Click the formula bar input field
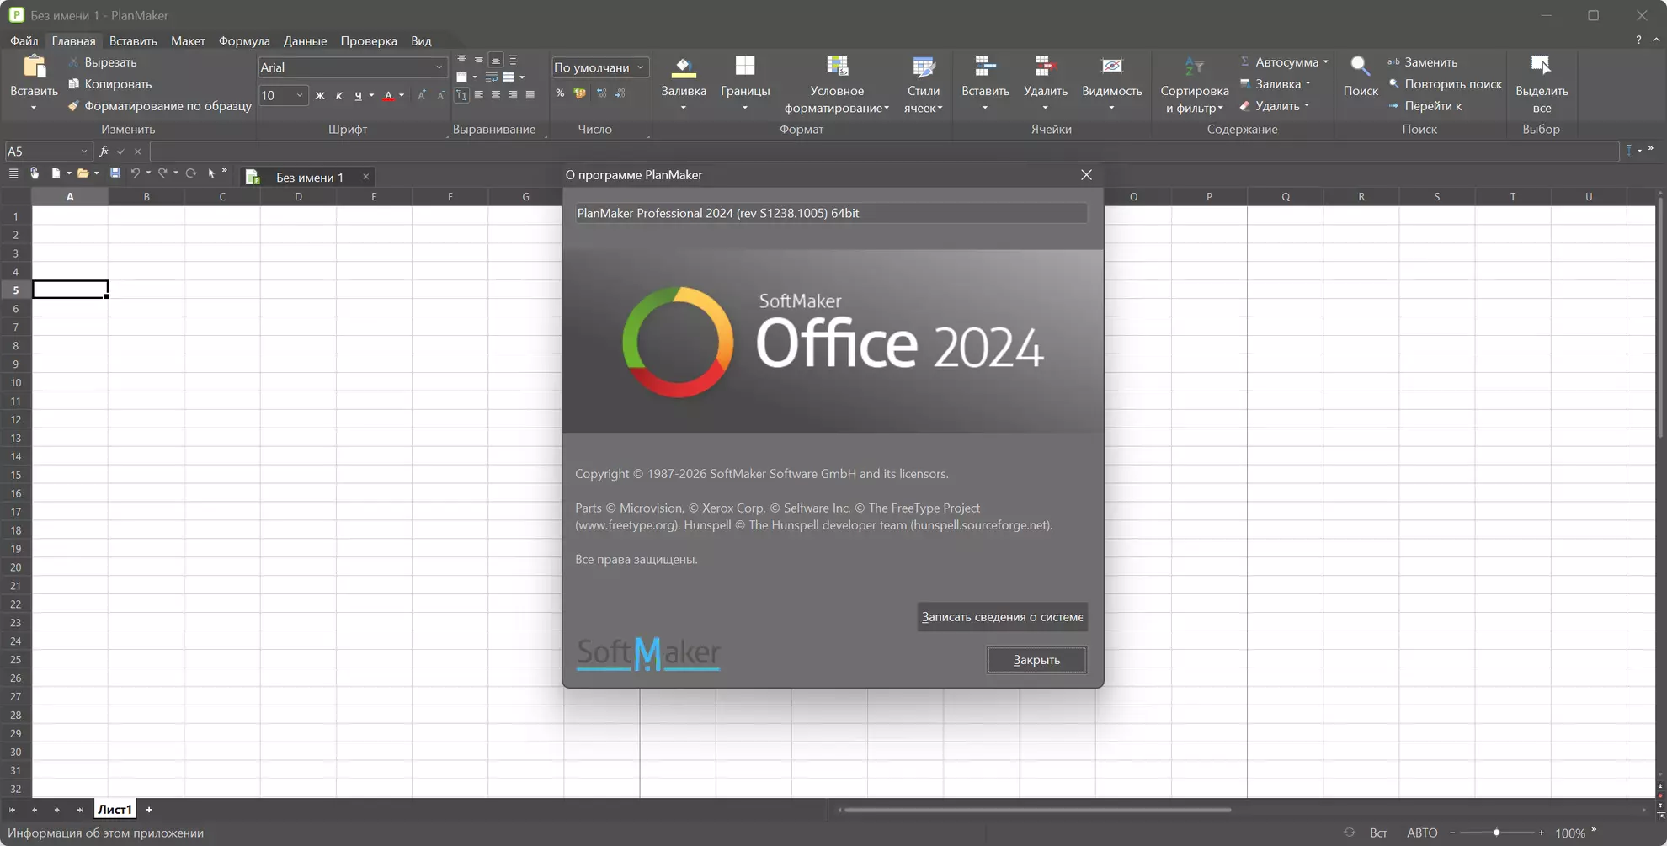The image size is (1667, 846). click(884, 152)
